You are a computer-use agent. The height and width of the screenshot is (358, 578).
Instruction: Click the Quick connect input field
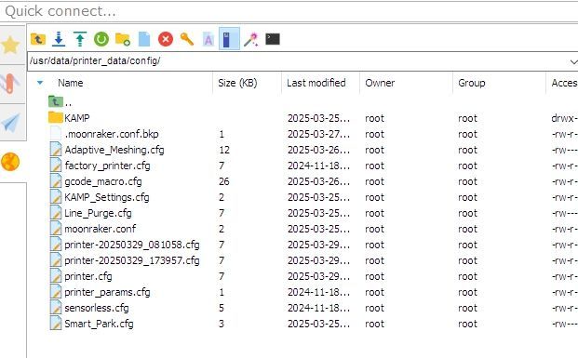coord(289,11)
